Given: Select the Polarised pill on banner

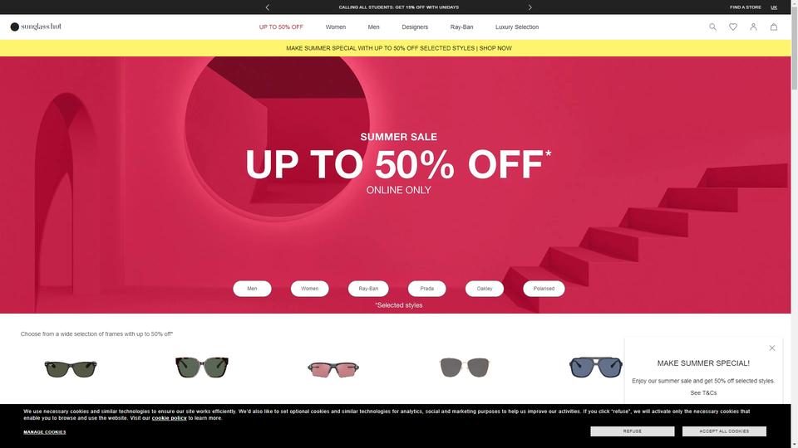Looking at the screenshot, I should pos(544,289).
